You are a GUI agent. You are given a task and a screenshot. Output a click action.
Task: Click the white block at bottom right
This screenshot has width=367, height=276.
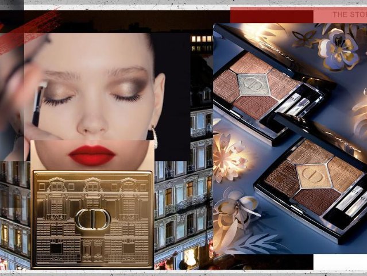(x=340, y=262)
